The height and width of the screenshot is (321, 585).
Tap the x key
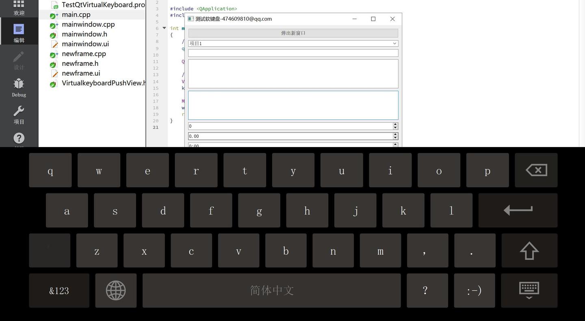pos(144,250)
